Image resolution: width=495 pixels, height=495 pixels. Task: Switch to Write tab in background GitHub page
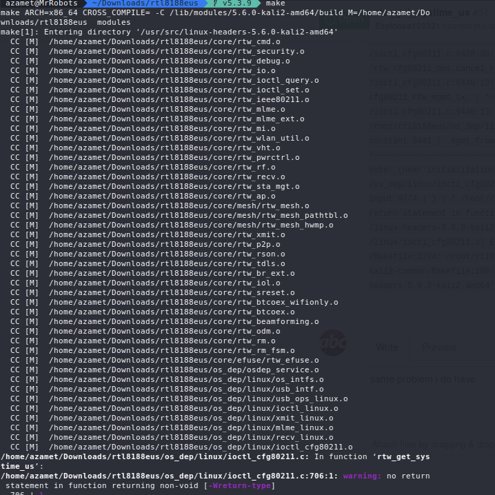coord(387,347)
